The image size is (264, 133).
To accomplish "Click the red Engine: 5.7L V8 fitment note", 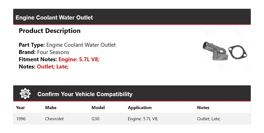I will (x=79, y=59).
